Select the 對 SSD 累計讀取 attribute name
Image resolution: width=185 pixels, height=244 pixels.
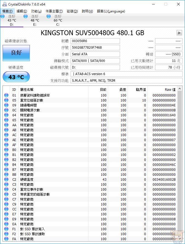click(x=32, y=234)
